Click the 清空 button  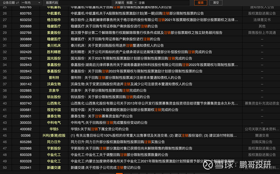tap(216, 3)
